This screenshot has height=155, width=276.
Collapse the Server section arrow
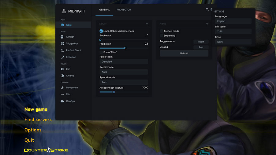coord(147,24)
